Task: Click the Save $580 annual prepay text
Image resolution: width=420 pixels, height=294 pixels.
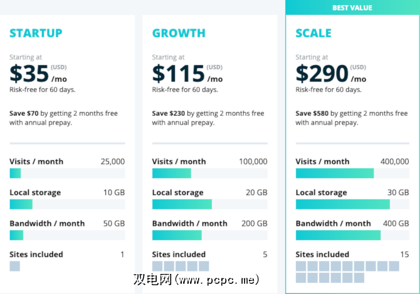Action: [351, 118]
